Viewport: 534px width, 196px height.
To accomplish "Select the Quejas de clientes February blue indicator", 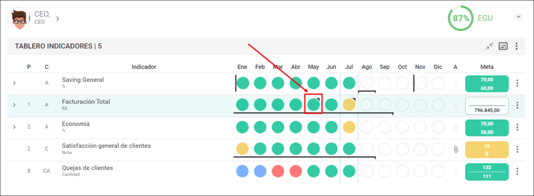I will coord(260,171).
